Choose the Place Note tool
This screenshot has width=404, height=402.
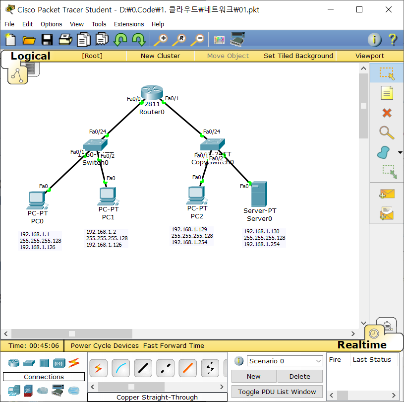tap(387, 93)
